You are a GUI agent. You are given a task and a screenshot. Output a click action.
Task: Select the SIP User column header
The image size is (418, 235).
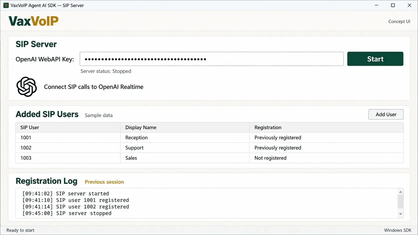(68, 127)
